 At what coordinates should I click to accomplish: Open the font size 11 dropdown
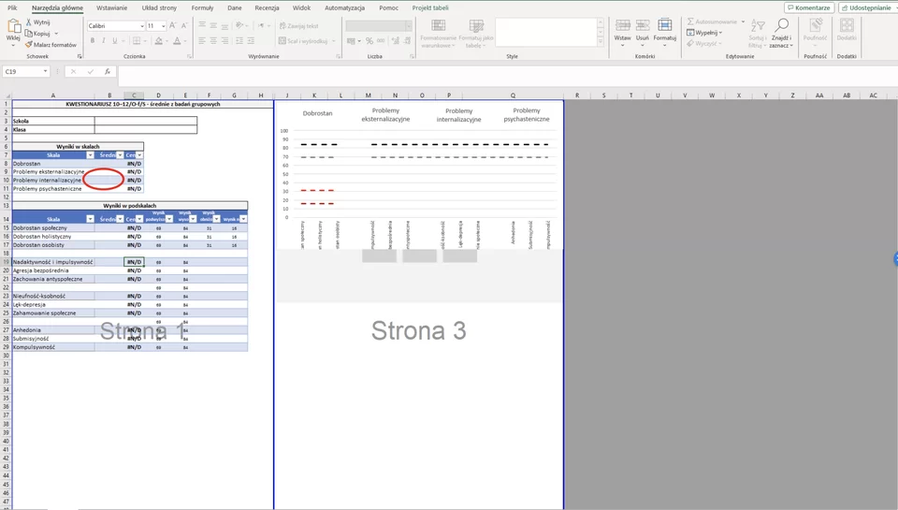pyautogui.click(x=163, y=26)
